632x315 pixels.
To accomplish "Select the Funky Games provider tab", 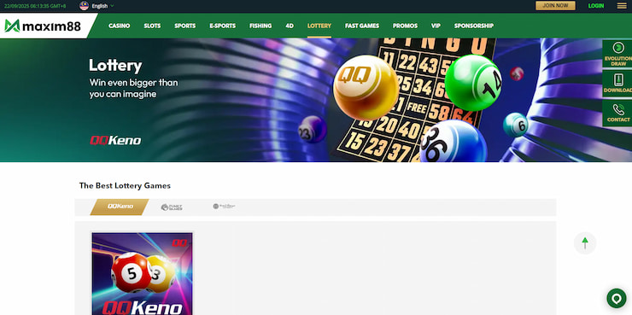I will point(172,207).
